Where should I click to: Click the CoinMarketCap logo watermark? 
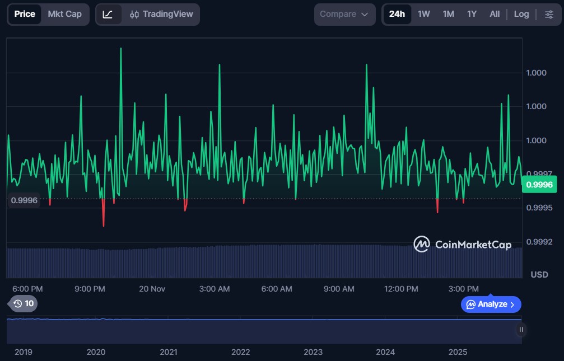point(462,244)
